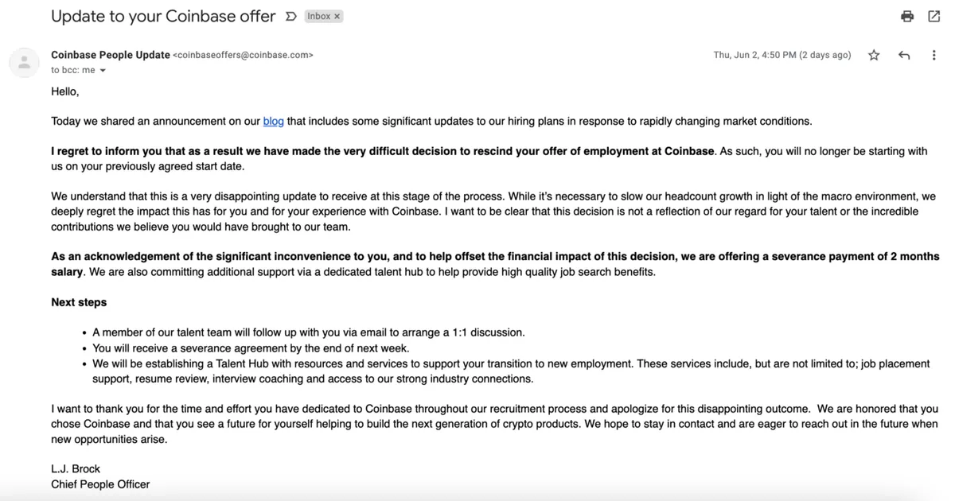The image size is (955, 501).
Task: Open the email in a new window
Action: pyautogui.click(x=934, y=17)
